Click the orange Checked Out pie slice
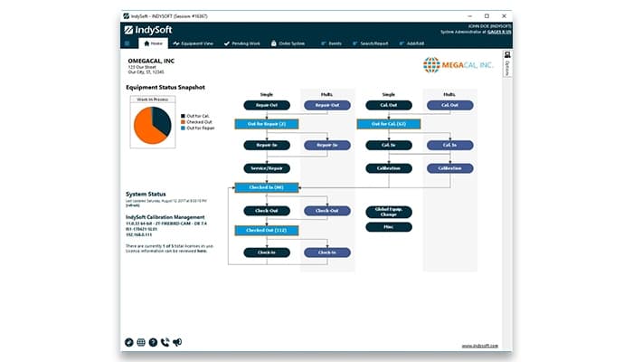 [144, 129]
